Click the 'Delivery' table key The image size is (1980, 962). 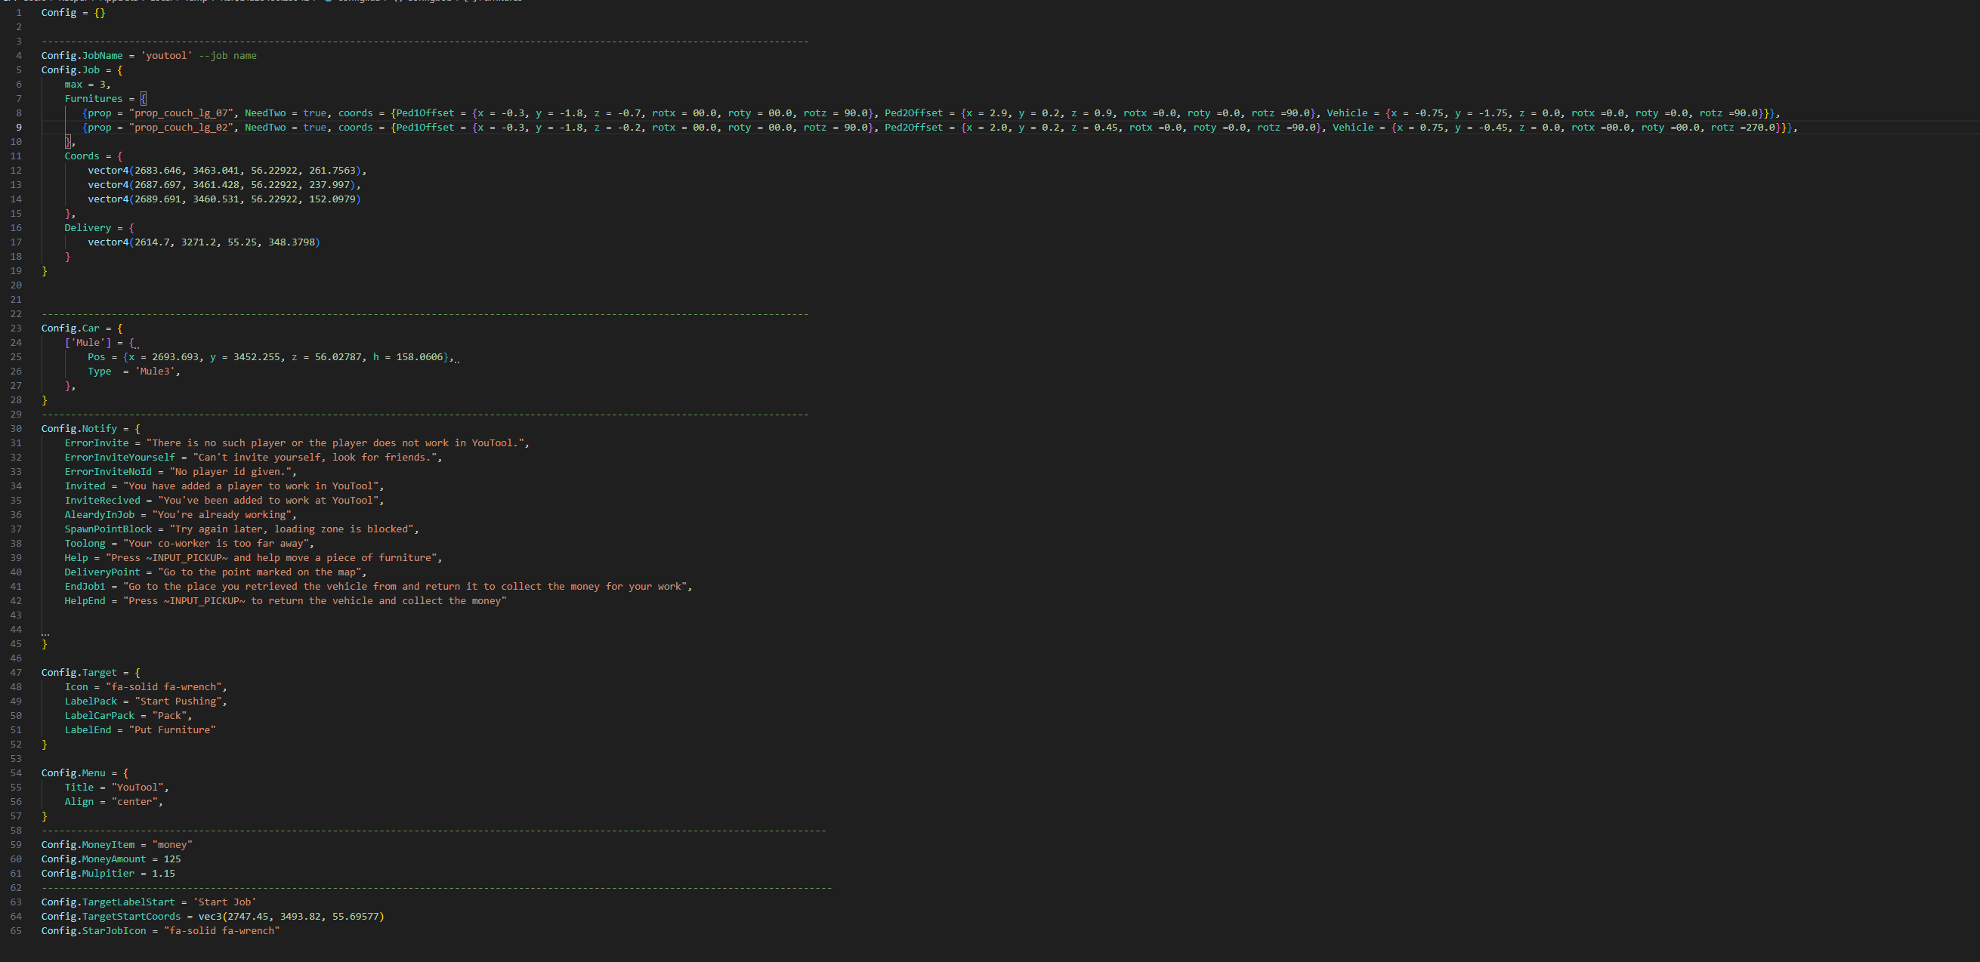[x=88, y=227]
